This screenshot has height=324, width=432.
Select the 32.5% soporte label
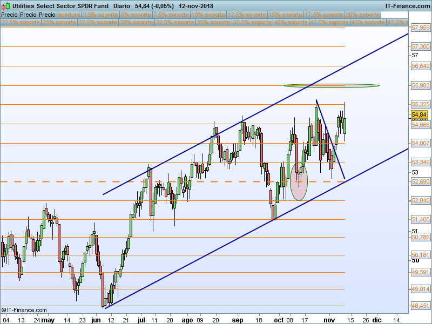(175, 22)
